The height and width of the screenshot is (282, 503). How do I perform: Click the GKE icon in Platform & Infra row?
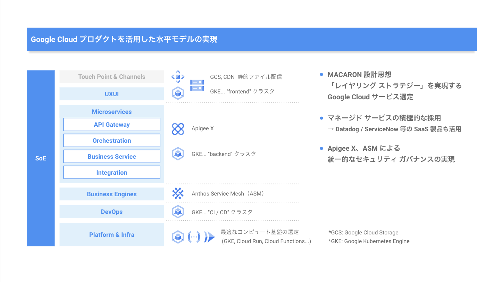pyautogui.click(x=178, y=237)
